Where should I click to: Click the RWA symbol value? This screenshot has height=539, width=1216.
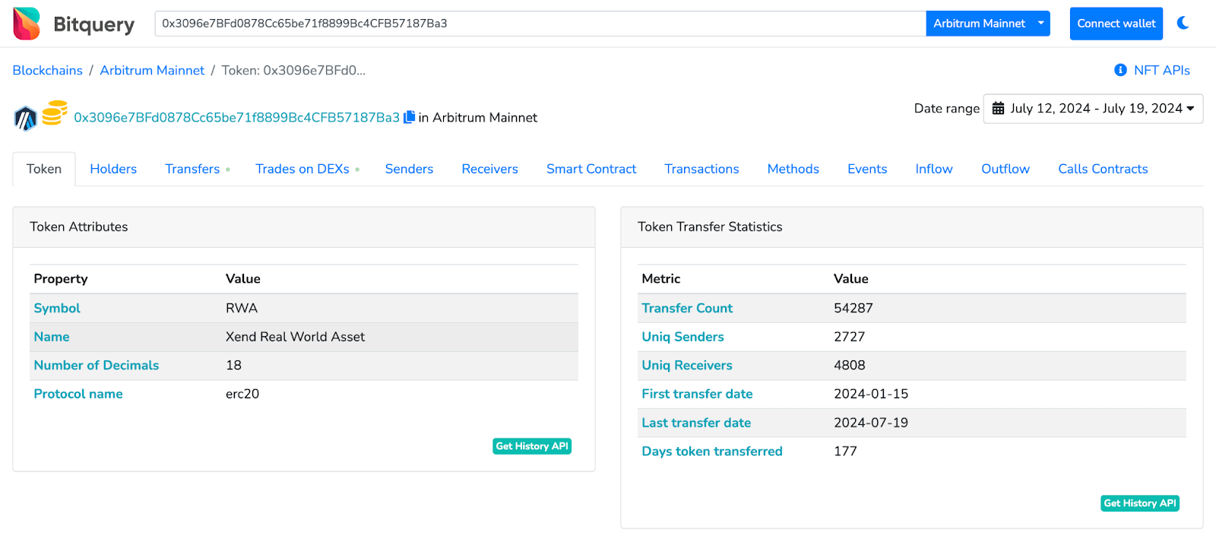pos(242,308)
